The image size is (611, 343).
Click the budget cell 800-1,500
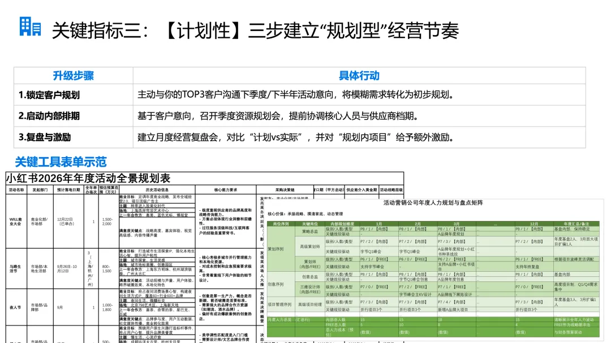pos(107,268)
